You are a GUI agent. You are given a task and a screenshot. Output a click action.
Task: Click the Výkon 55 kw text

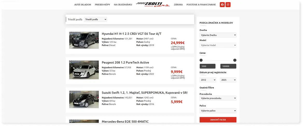coord(108,71)
